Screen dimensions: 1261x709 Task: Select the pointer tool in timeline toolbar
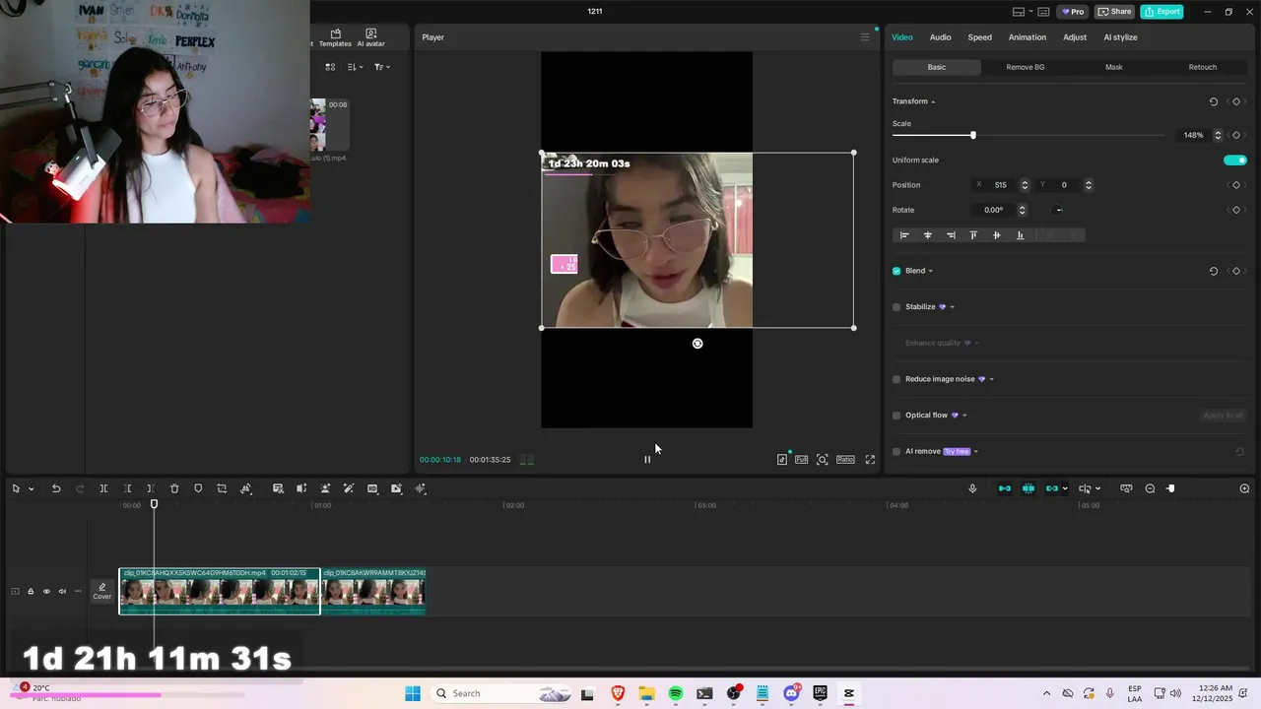16,488
